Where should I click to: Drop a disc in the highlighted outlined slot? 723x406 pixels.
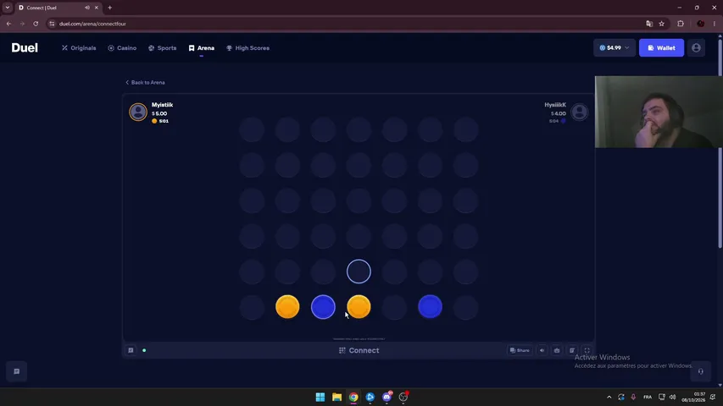pyautogui.click(x=359, y=272)
